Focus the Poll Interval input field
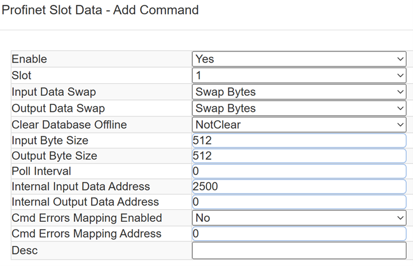 (x=299, y=171)
